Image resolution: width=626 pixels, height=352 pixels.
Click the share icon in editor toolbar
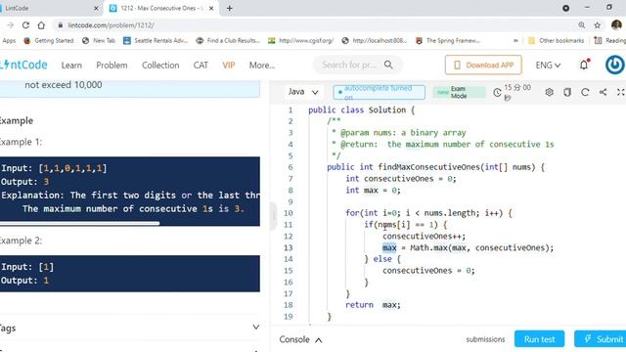pyautogui.click(x=603, y=92)
